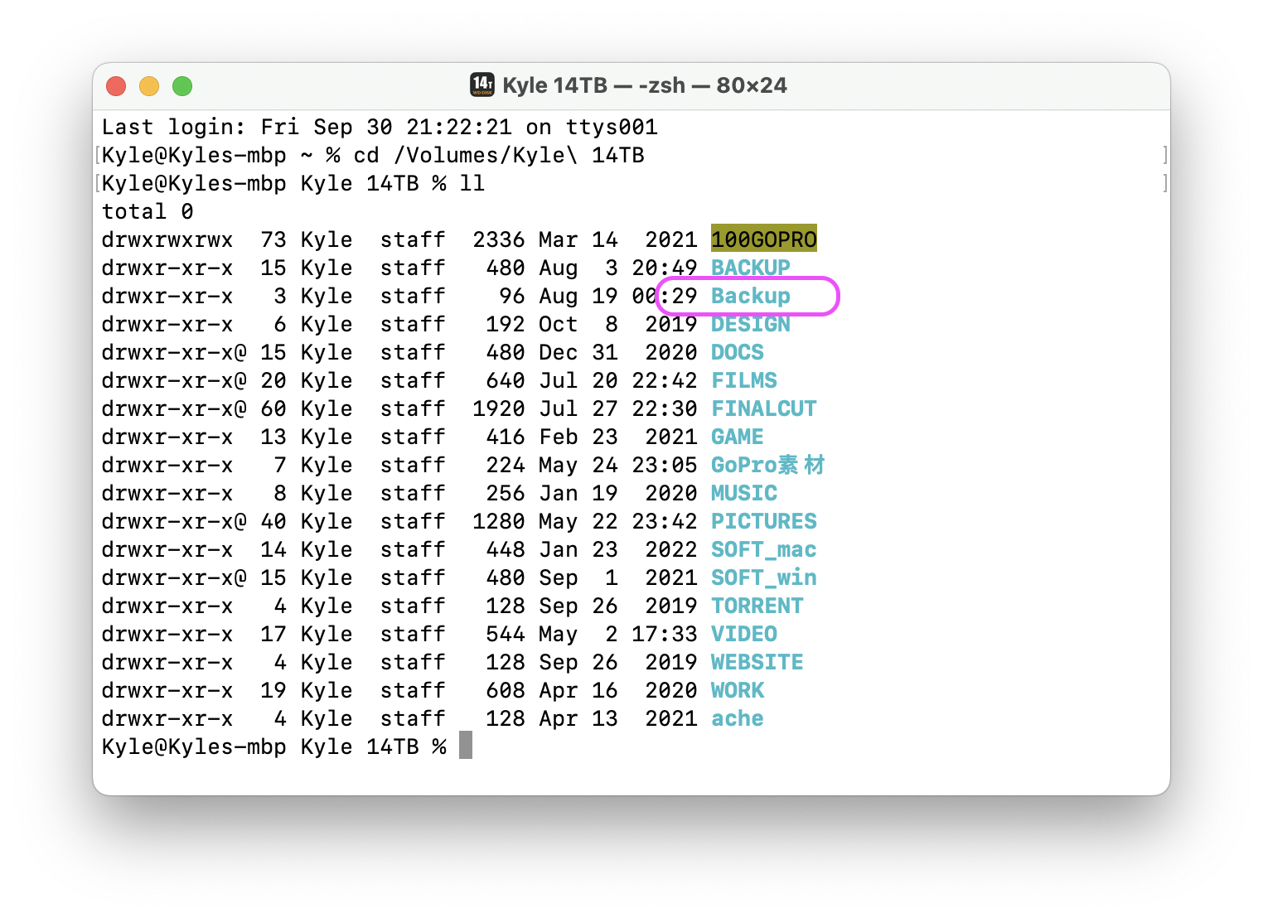Click the size value 1920 in FINALCUT row
The width and height of the screenshot is (1263, 918).
(499, 408)
